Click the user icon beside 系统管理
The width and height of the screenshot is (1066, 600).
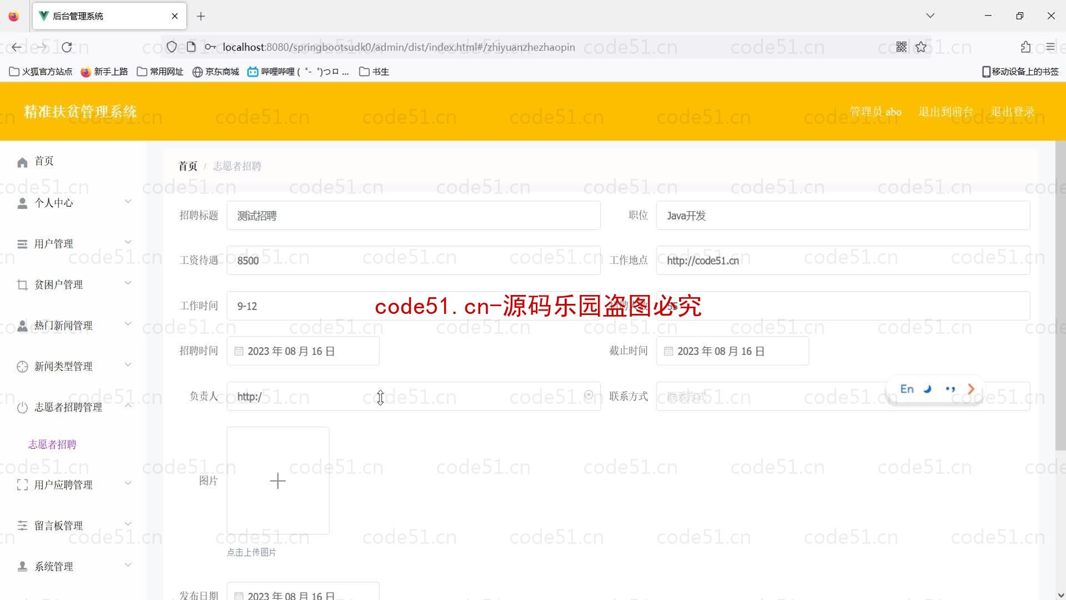click(x=22, y=567)
